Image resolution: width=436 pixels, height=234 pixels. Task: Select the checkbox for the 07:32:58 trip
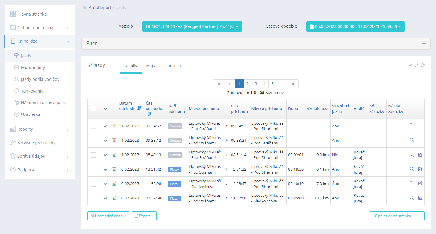(x=93, y=198)
